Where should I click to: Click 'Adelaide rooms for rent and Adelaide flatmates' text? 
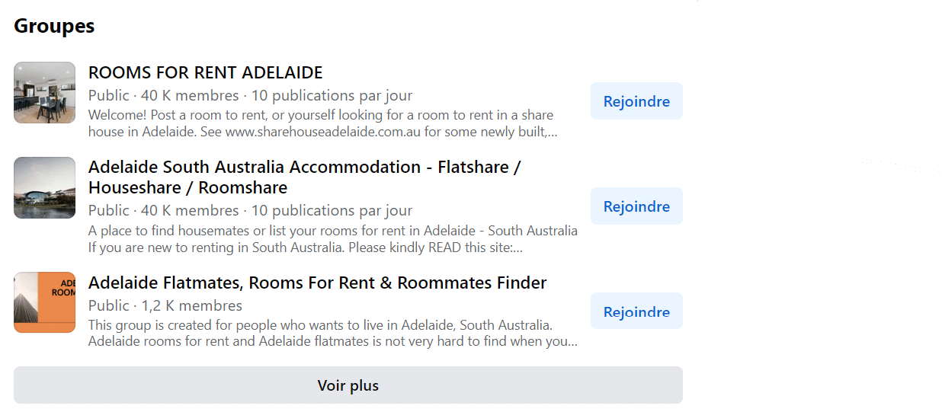229,341
